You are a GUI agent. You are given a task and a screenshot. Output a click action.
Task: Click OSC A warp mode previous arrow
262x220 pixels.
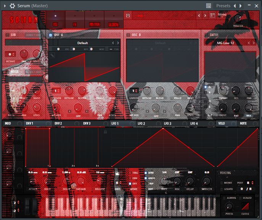[69, 111]
